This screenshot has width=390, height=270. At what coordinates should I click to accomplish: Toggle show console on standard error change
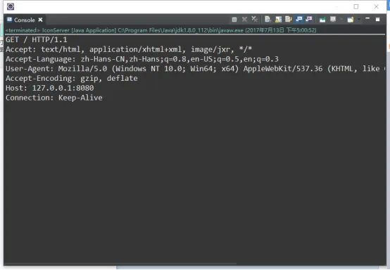(x=309, y=19)
